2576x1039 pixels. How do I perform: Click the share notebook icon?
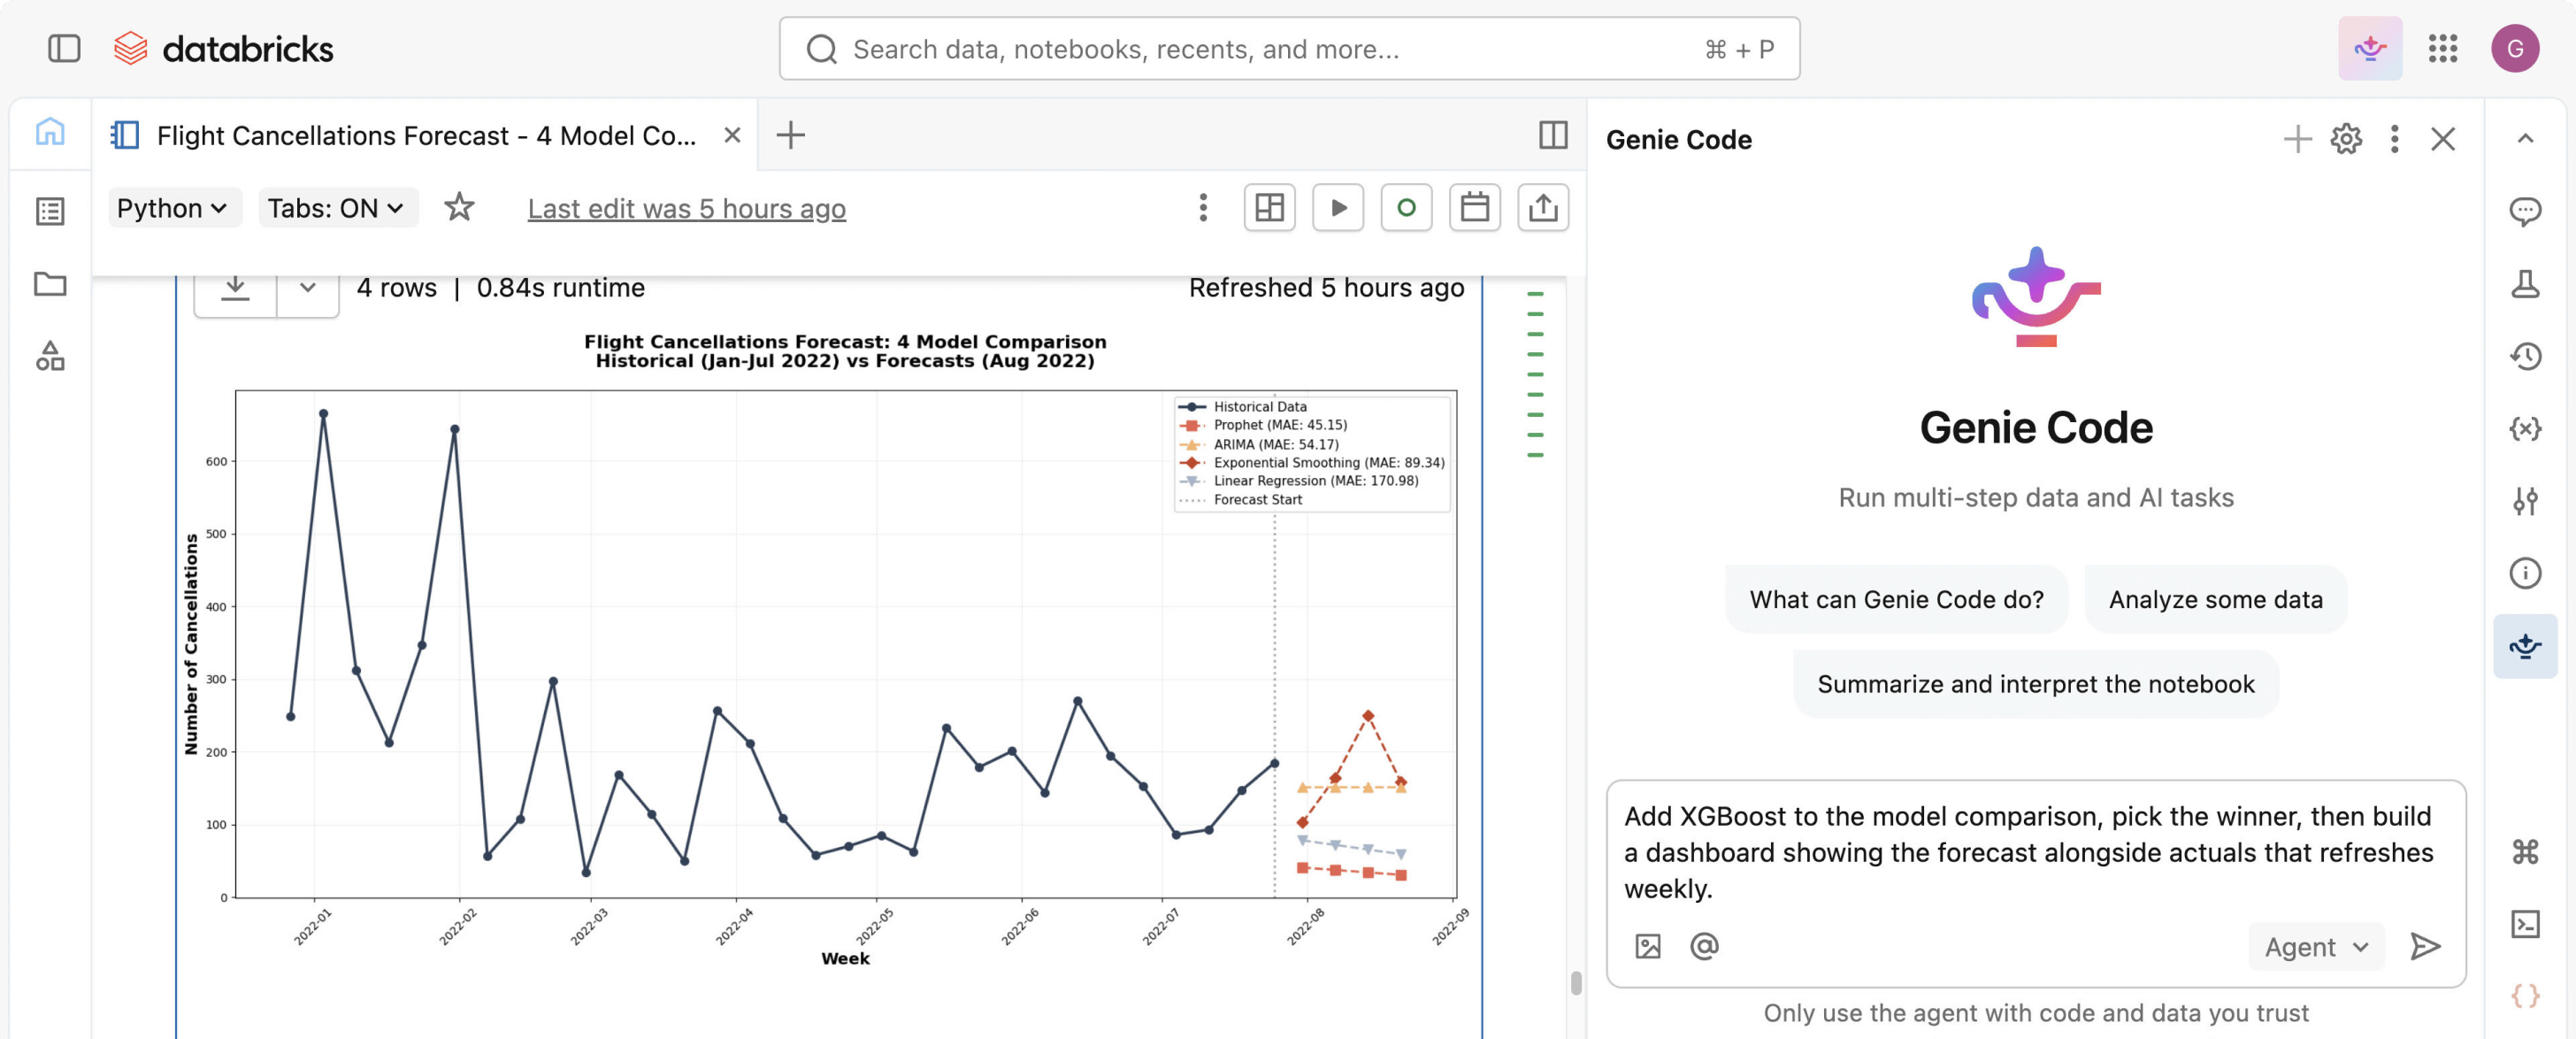coord(1542,208)
